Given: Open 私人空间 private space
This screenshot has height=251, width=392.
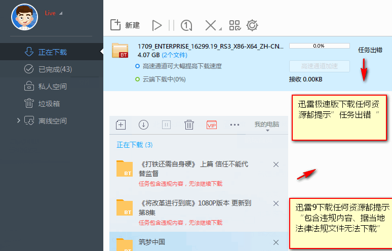Looking at the screenshot, I should pyautogui.click(x=52, y=87).
